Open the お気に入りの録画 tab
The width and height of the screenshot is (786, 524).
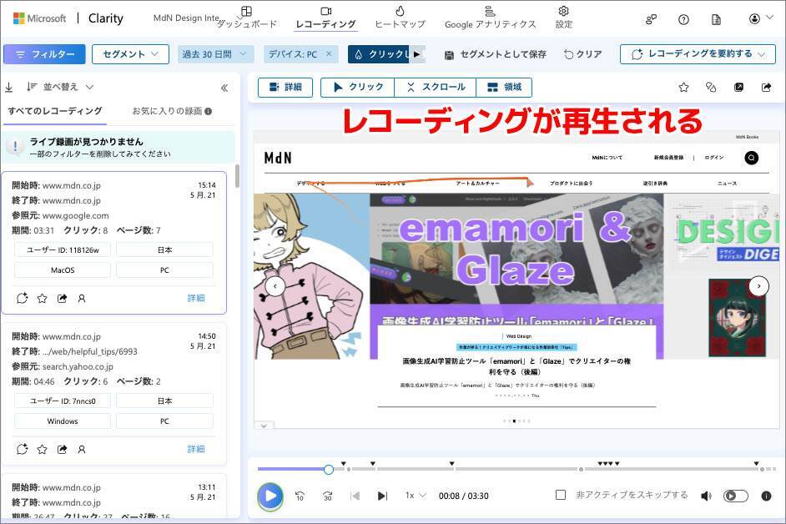point(171,111)
